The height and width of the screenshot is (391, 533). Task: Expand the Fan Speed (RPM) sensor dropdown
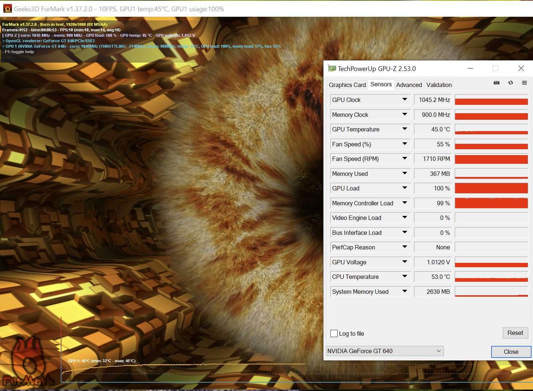coord(405,158)
